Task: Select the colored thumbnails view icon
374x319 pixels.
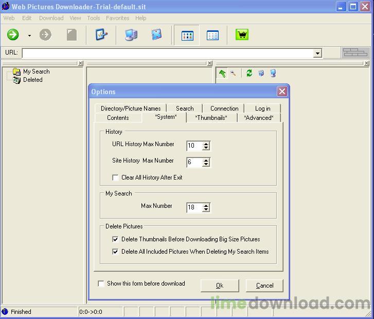Action: tap(187, 36)
